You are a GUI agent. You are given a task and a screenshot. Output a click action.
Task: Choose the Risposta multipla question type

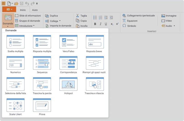tap(42, 44)
